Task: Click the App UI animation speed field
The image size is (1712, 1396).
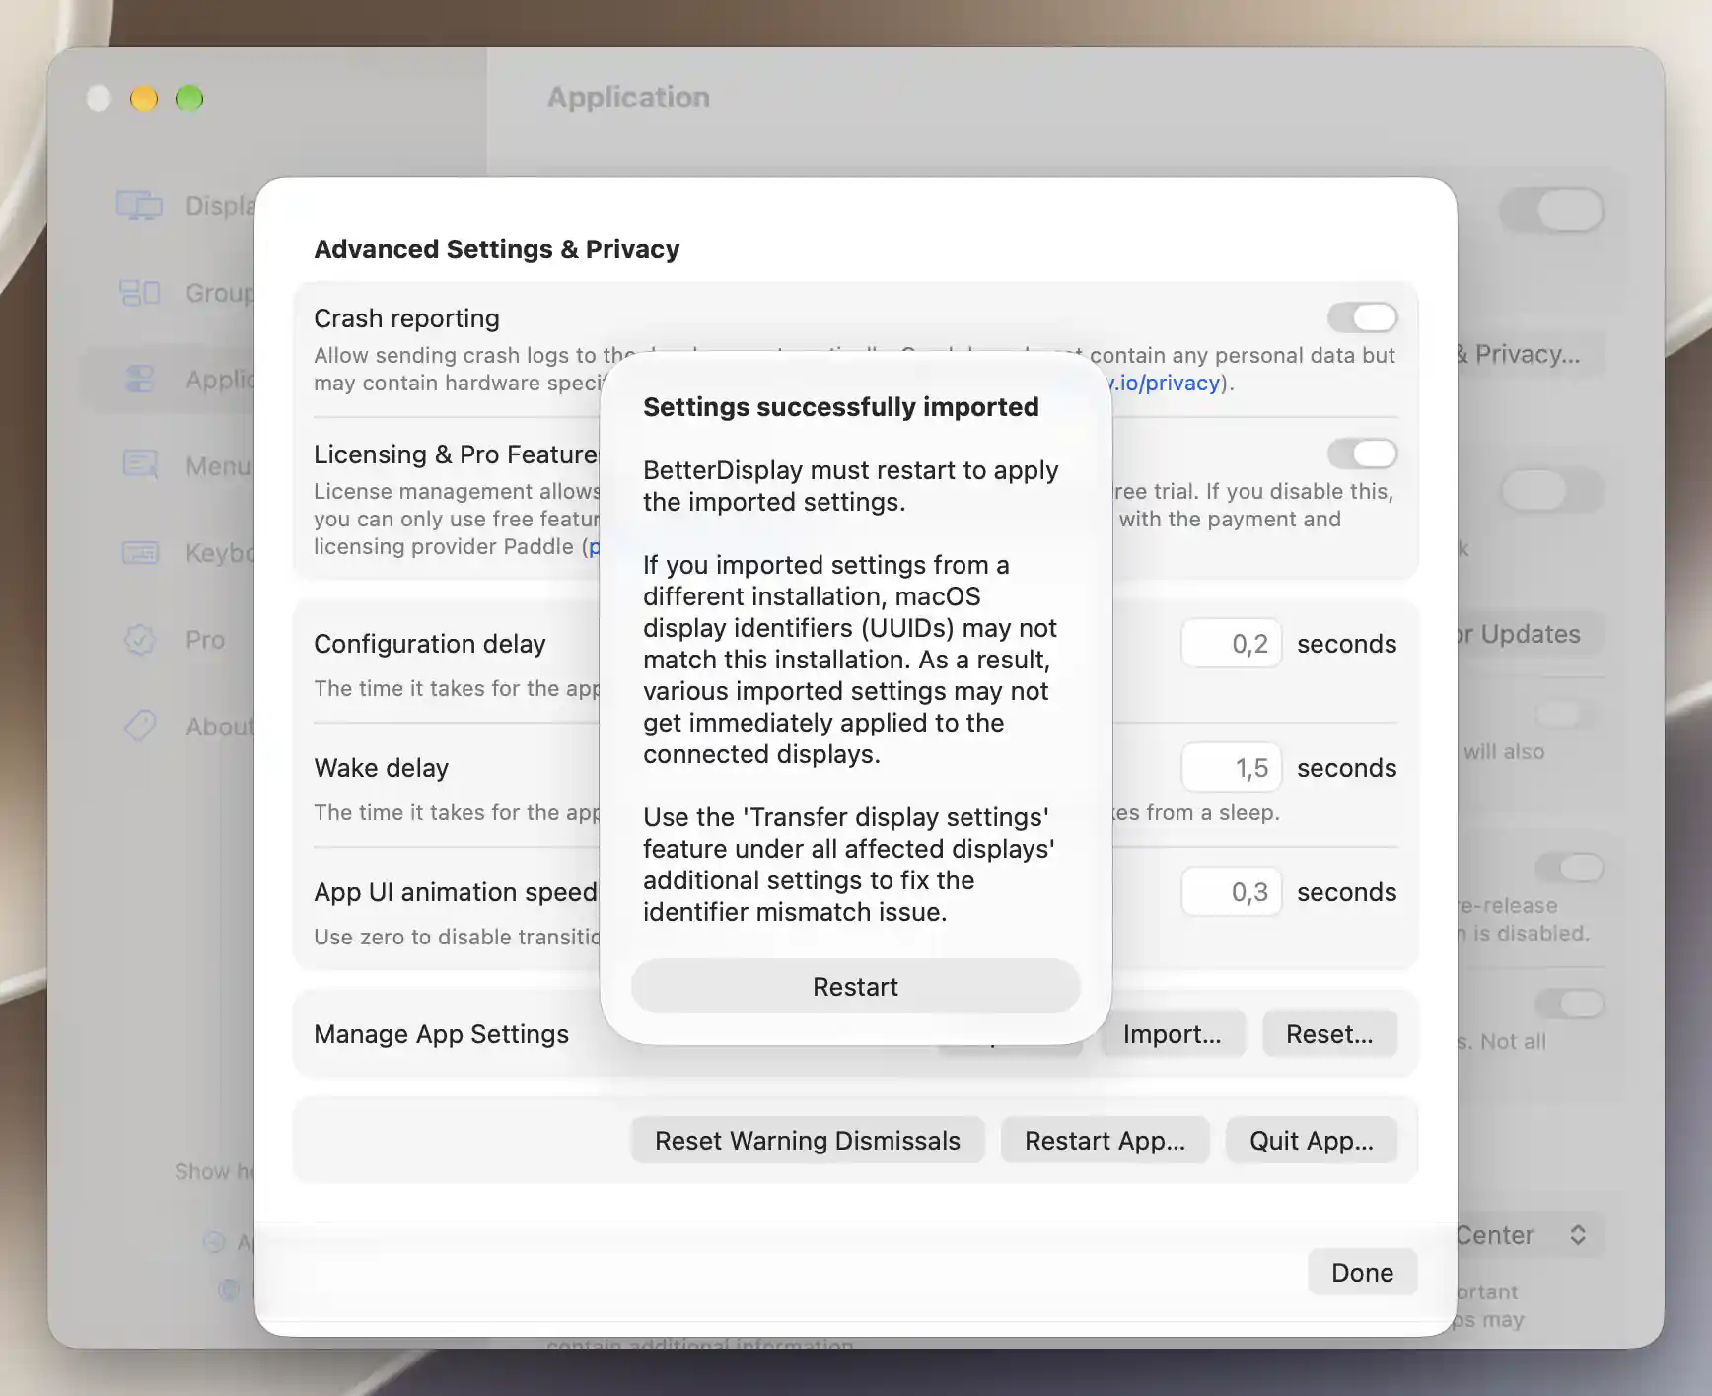Action: pyautogui.click(x=1231, y=892)
